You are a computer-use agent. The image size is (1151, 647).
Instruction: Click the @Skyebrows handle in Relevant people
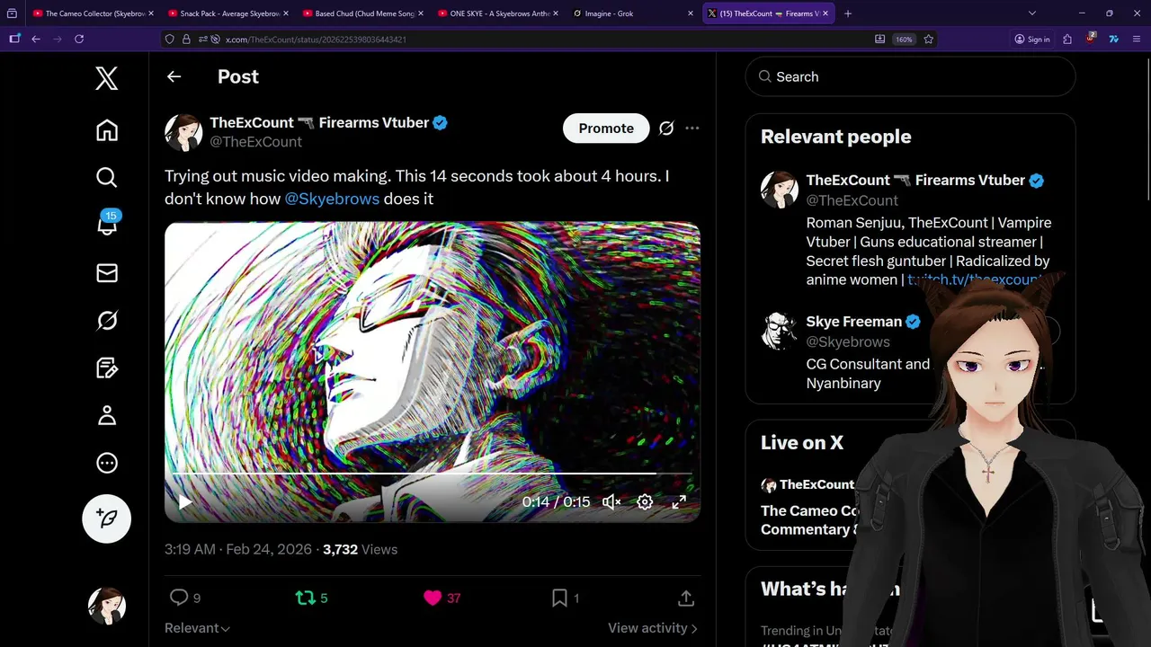[848, 342]
